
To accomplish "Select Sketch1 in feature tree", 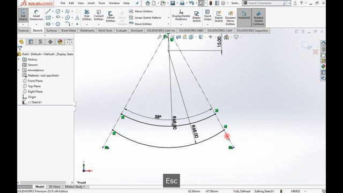I will [32, 102].
